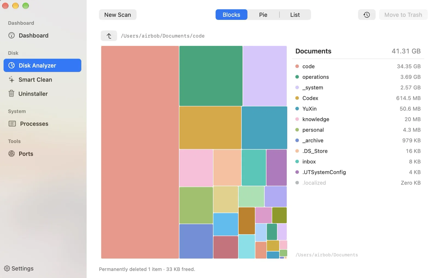Select the operations folder legend row

click(x=358, y=77)
